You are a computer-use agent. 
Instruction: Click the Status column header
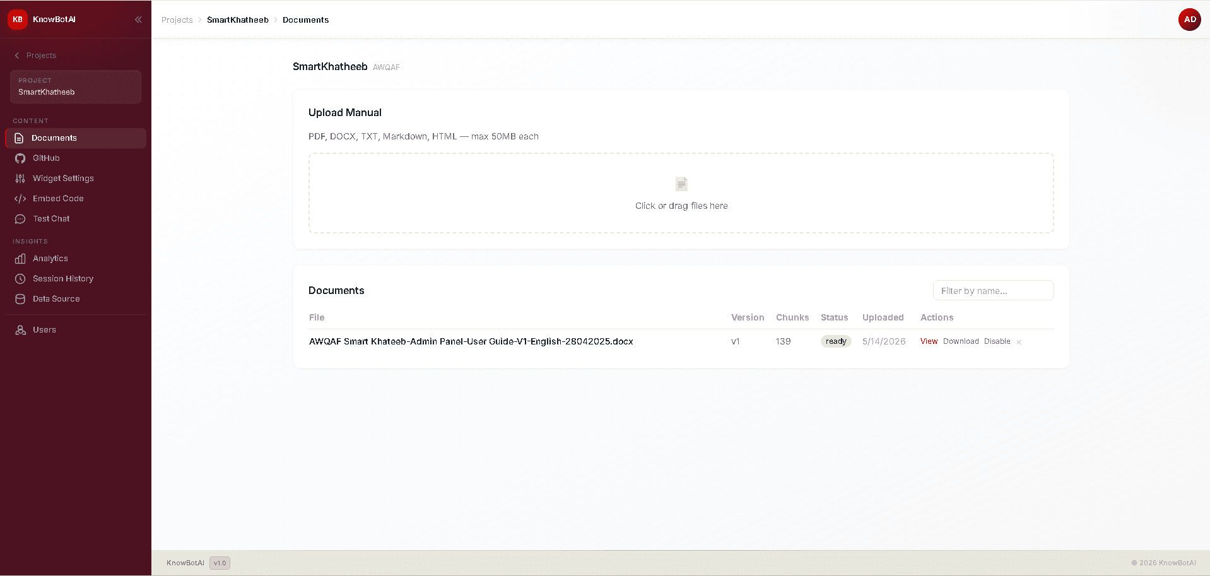[x=834, y=317]
